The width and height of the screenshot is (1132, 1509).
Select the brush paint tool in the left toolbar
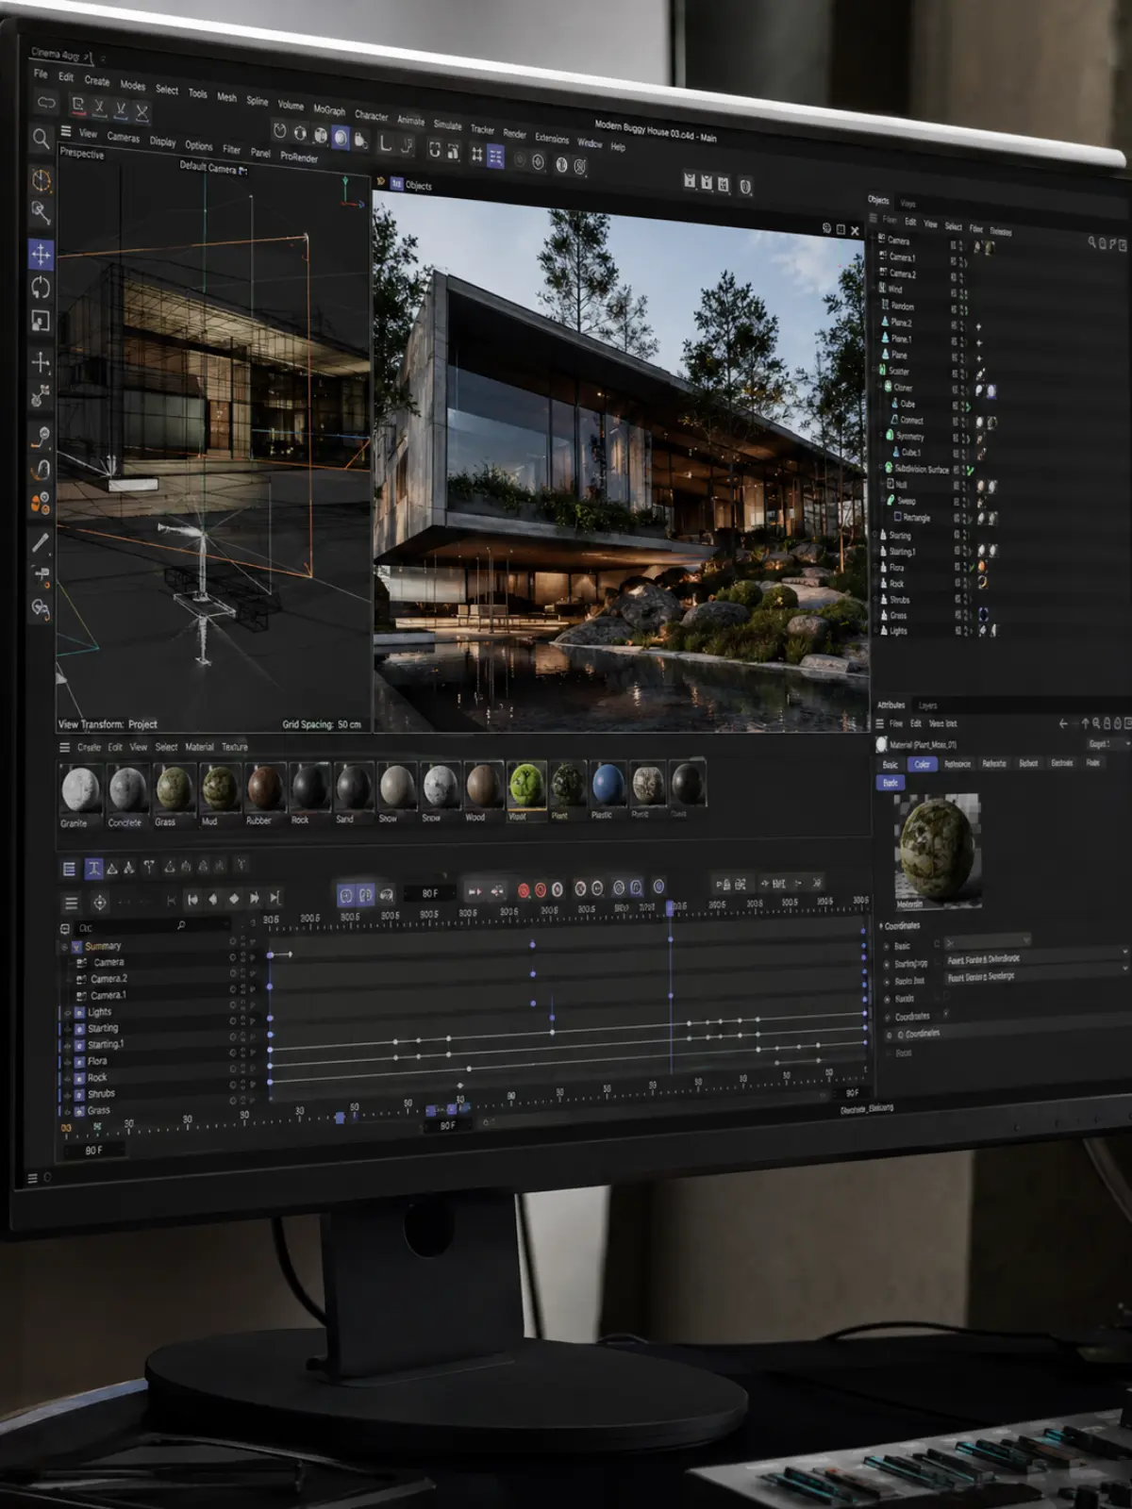pos(40,541)
